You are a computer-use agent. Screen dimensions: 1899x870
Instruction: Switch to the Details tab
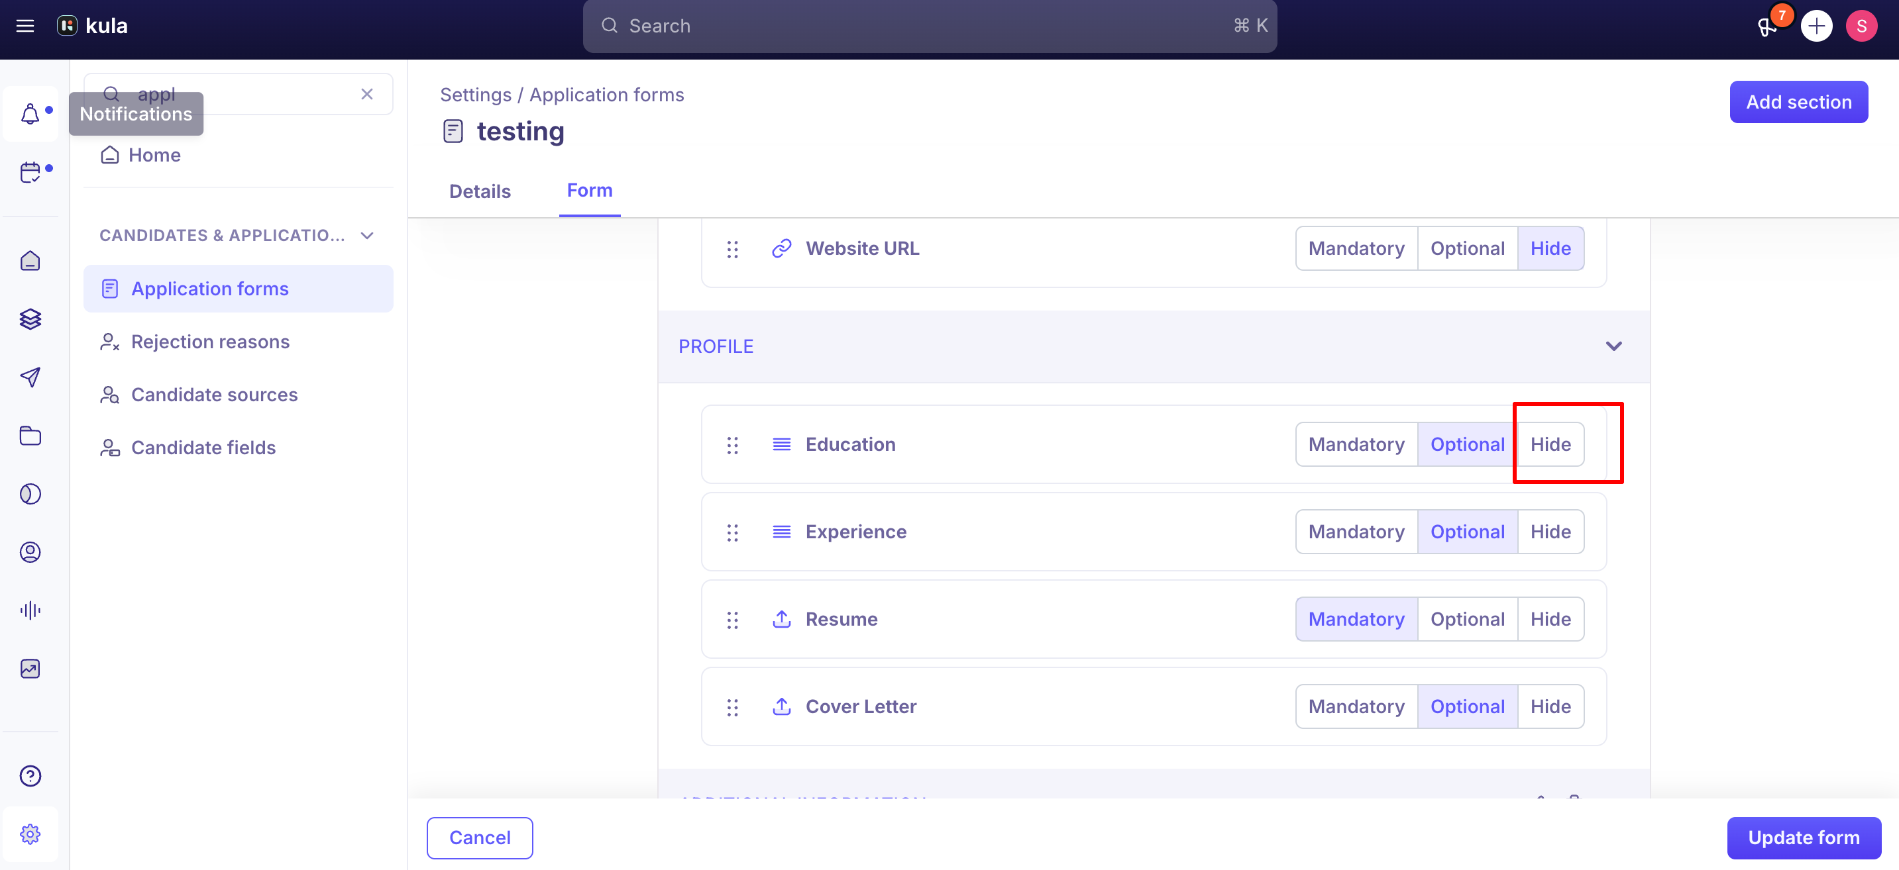click(x=480, y=191)
